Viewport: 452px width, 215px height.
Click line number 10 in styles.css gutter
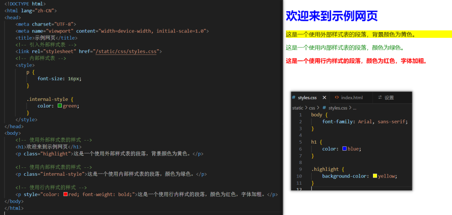(x=299, y=176)
